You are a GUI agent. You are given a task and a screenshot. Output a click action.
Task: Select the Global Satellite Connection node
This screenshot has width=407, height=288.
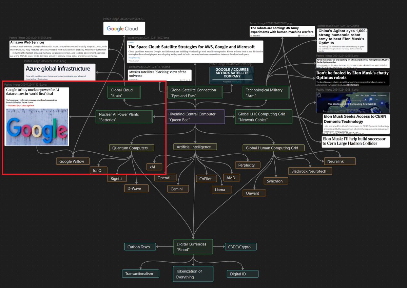coord(195,92)
